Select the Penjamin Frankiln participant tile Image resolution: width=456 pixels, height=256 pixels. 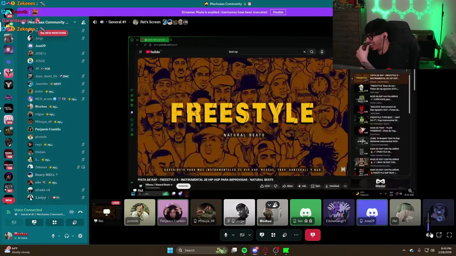(x=173, y=212)
